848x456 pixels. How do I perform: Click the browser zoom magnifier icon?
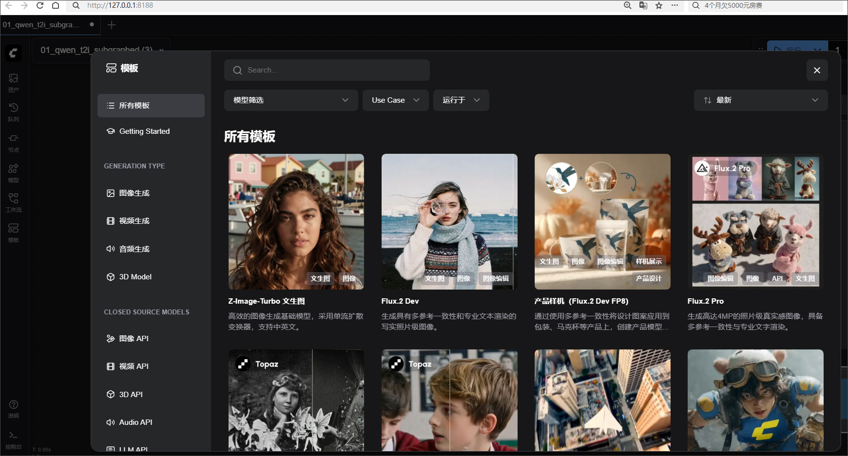pos(628,5)
